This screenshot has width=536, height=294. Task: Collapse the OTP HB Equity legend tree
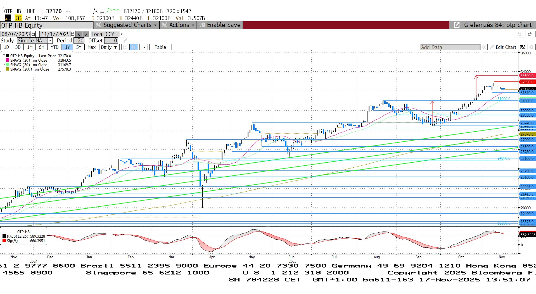coord(4,56)
